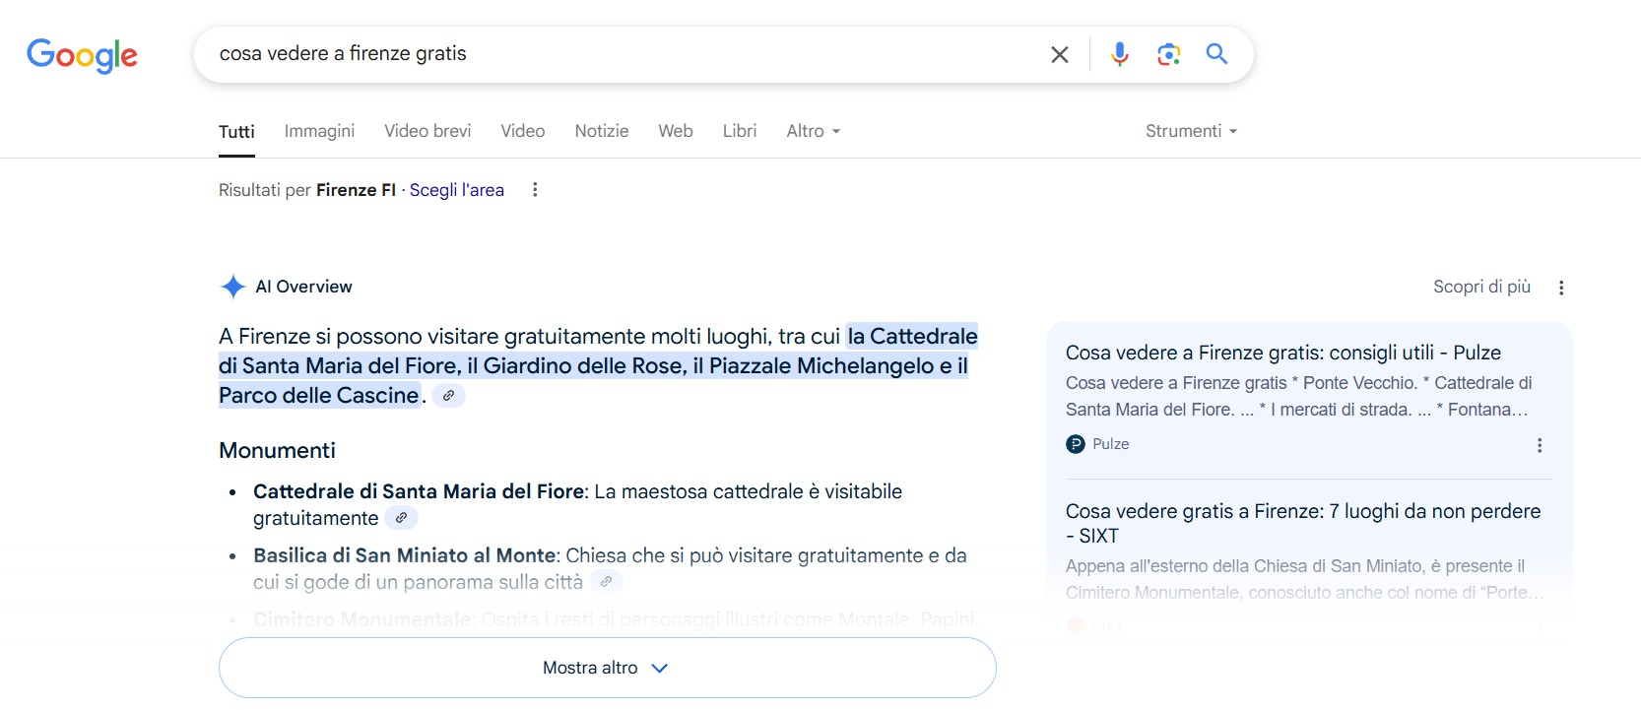Click the Pulze site favicon
This screenshot has width=1641, height=710.
1076,444
